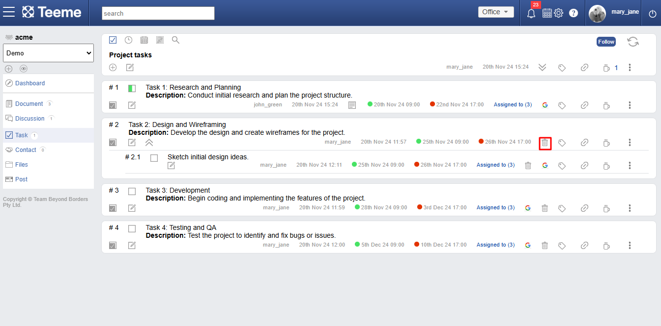
Task: Open the magnifier search icon in task toolbar
Action: click(175, 40)
